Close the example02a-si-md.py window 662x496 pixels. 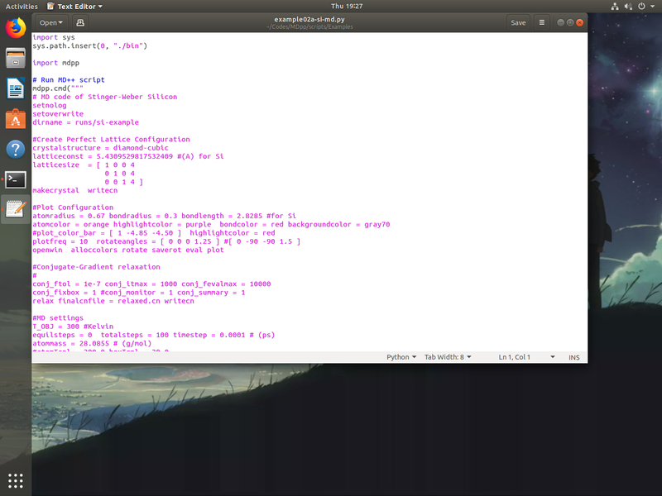pos(580,23)
